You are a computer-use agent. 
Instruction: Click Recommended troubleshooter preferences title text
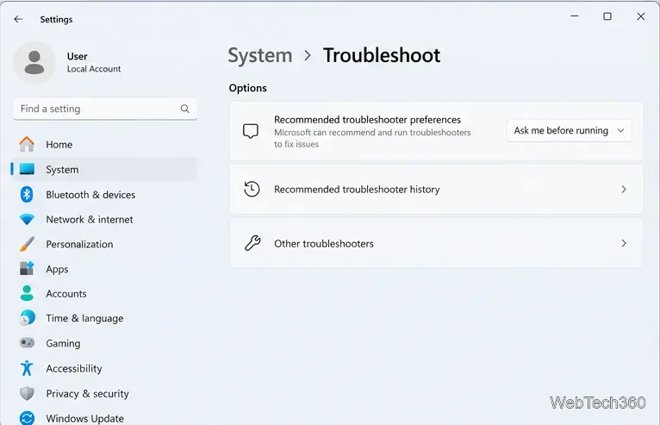(x=367, y=120)
